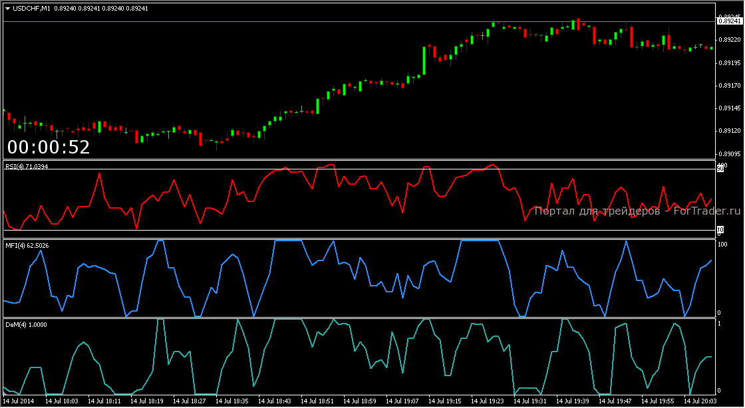745x408 pixels.
Task: Click the 14 Jul 19:39 time label
Action: 573,401
